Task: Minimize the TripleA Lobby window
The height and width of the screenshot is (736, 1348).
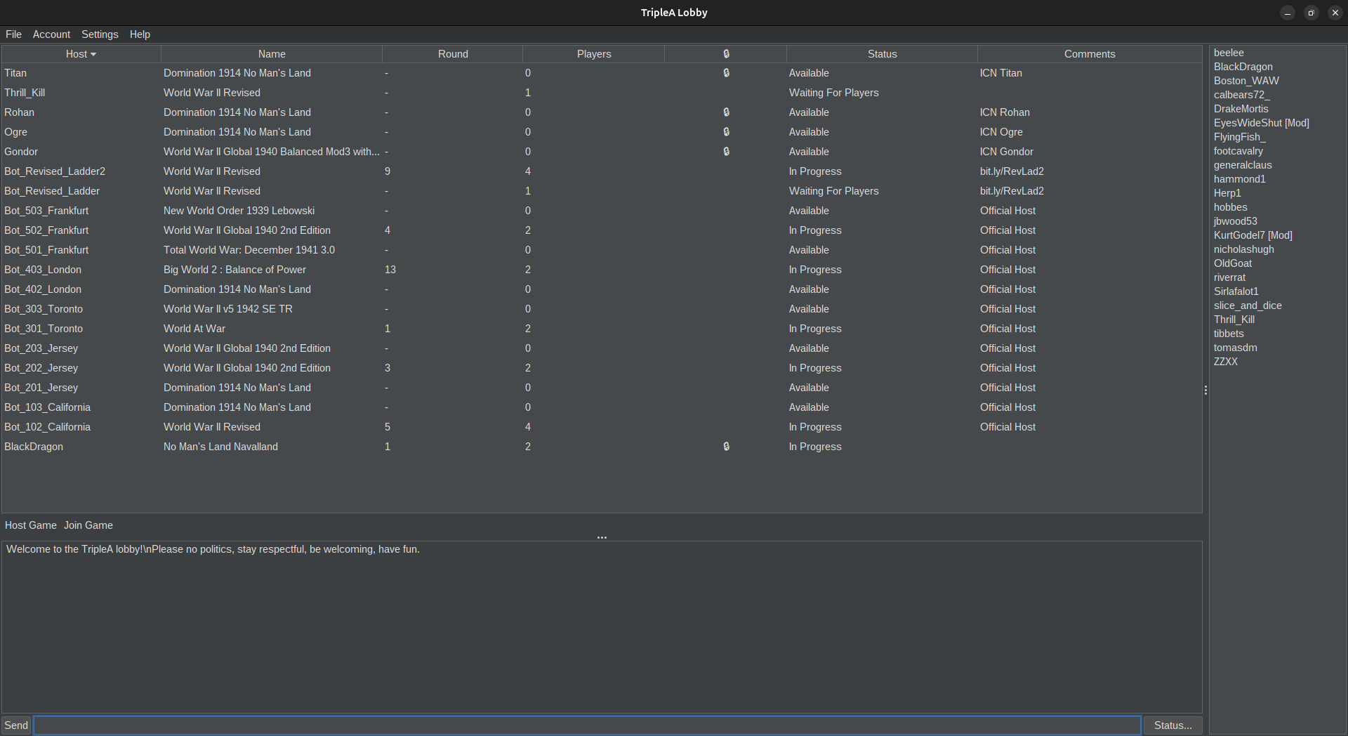Action: point(1287,13)
